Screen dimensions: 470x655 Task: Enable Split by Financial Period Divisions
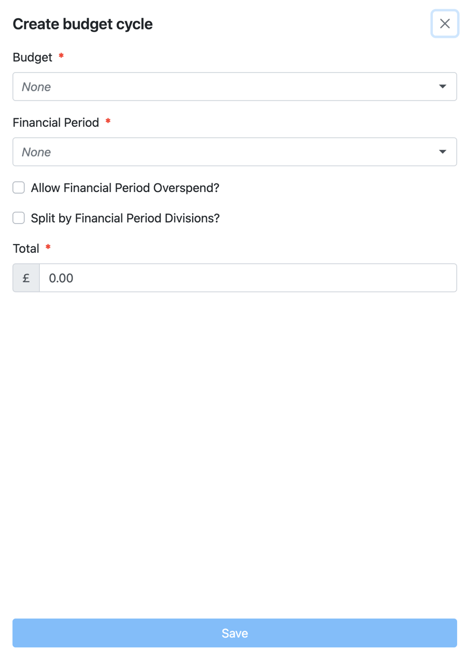point(18,218)
